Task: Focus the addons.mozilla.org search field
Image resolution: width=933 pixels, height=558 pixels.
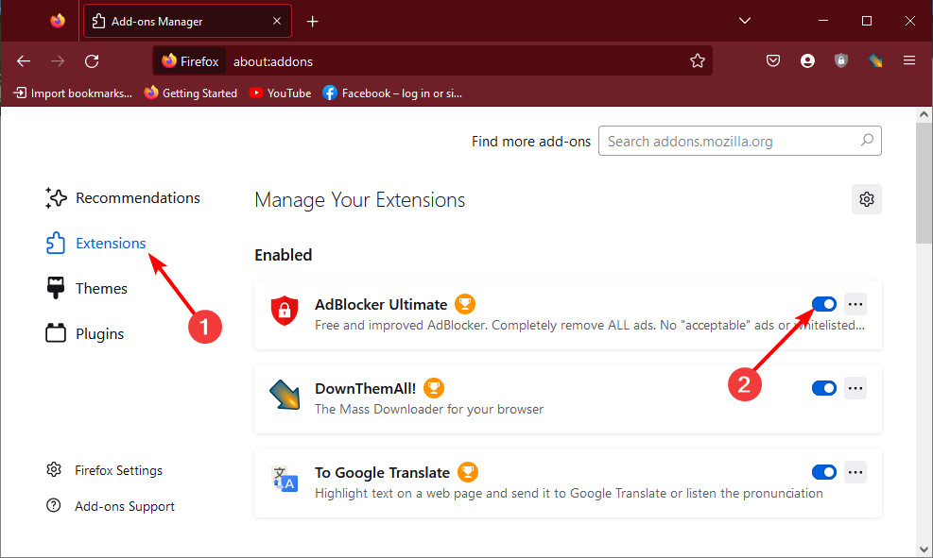Action: pos(739,141)
